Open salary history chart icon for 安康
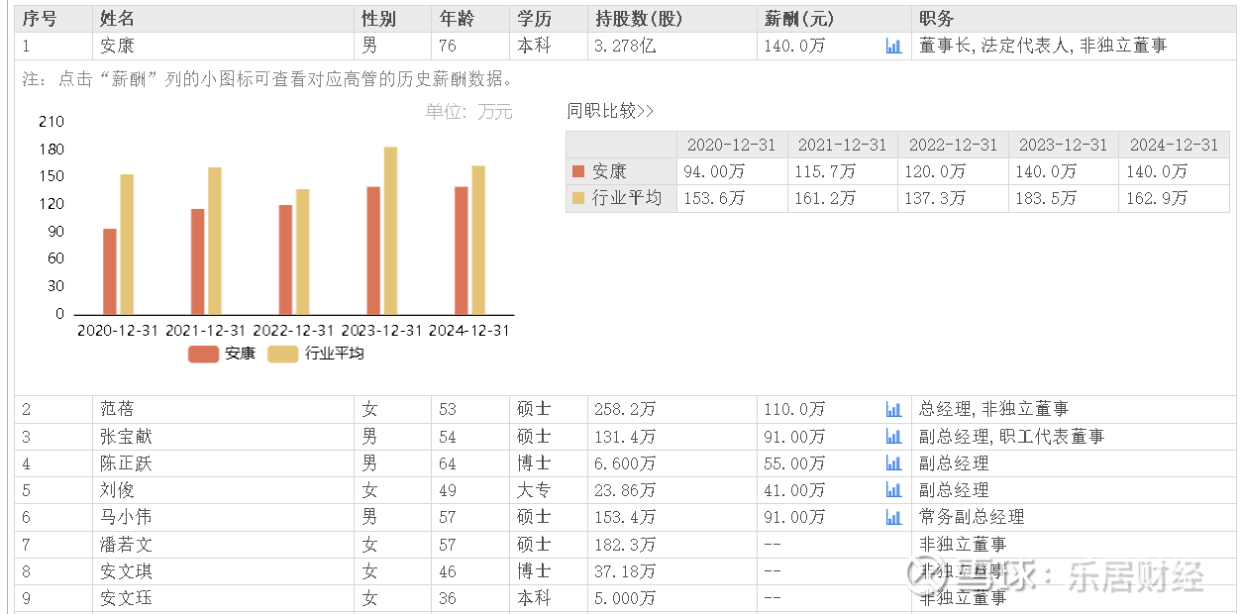Screen dimensions: 1240x614 pyautogui.click(x=893, y=46)
